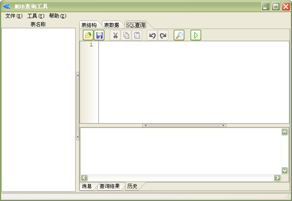The height and width of the screenshot is (201, 292).
Task: Click the save floppy disk icon
Action: click(x=99, y=35)
